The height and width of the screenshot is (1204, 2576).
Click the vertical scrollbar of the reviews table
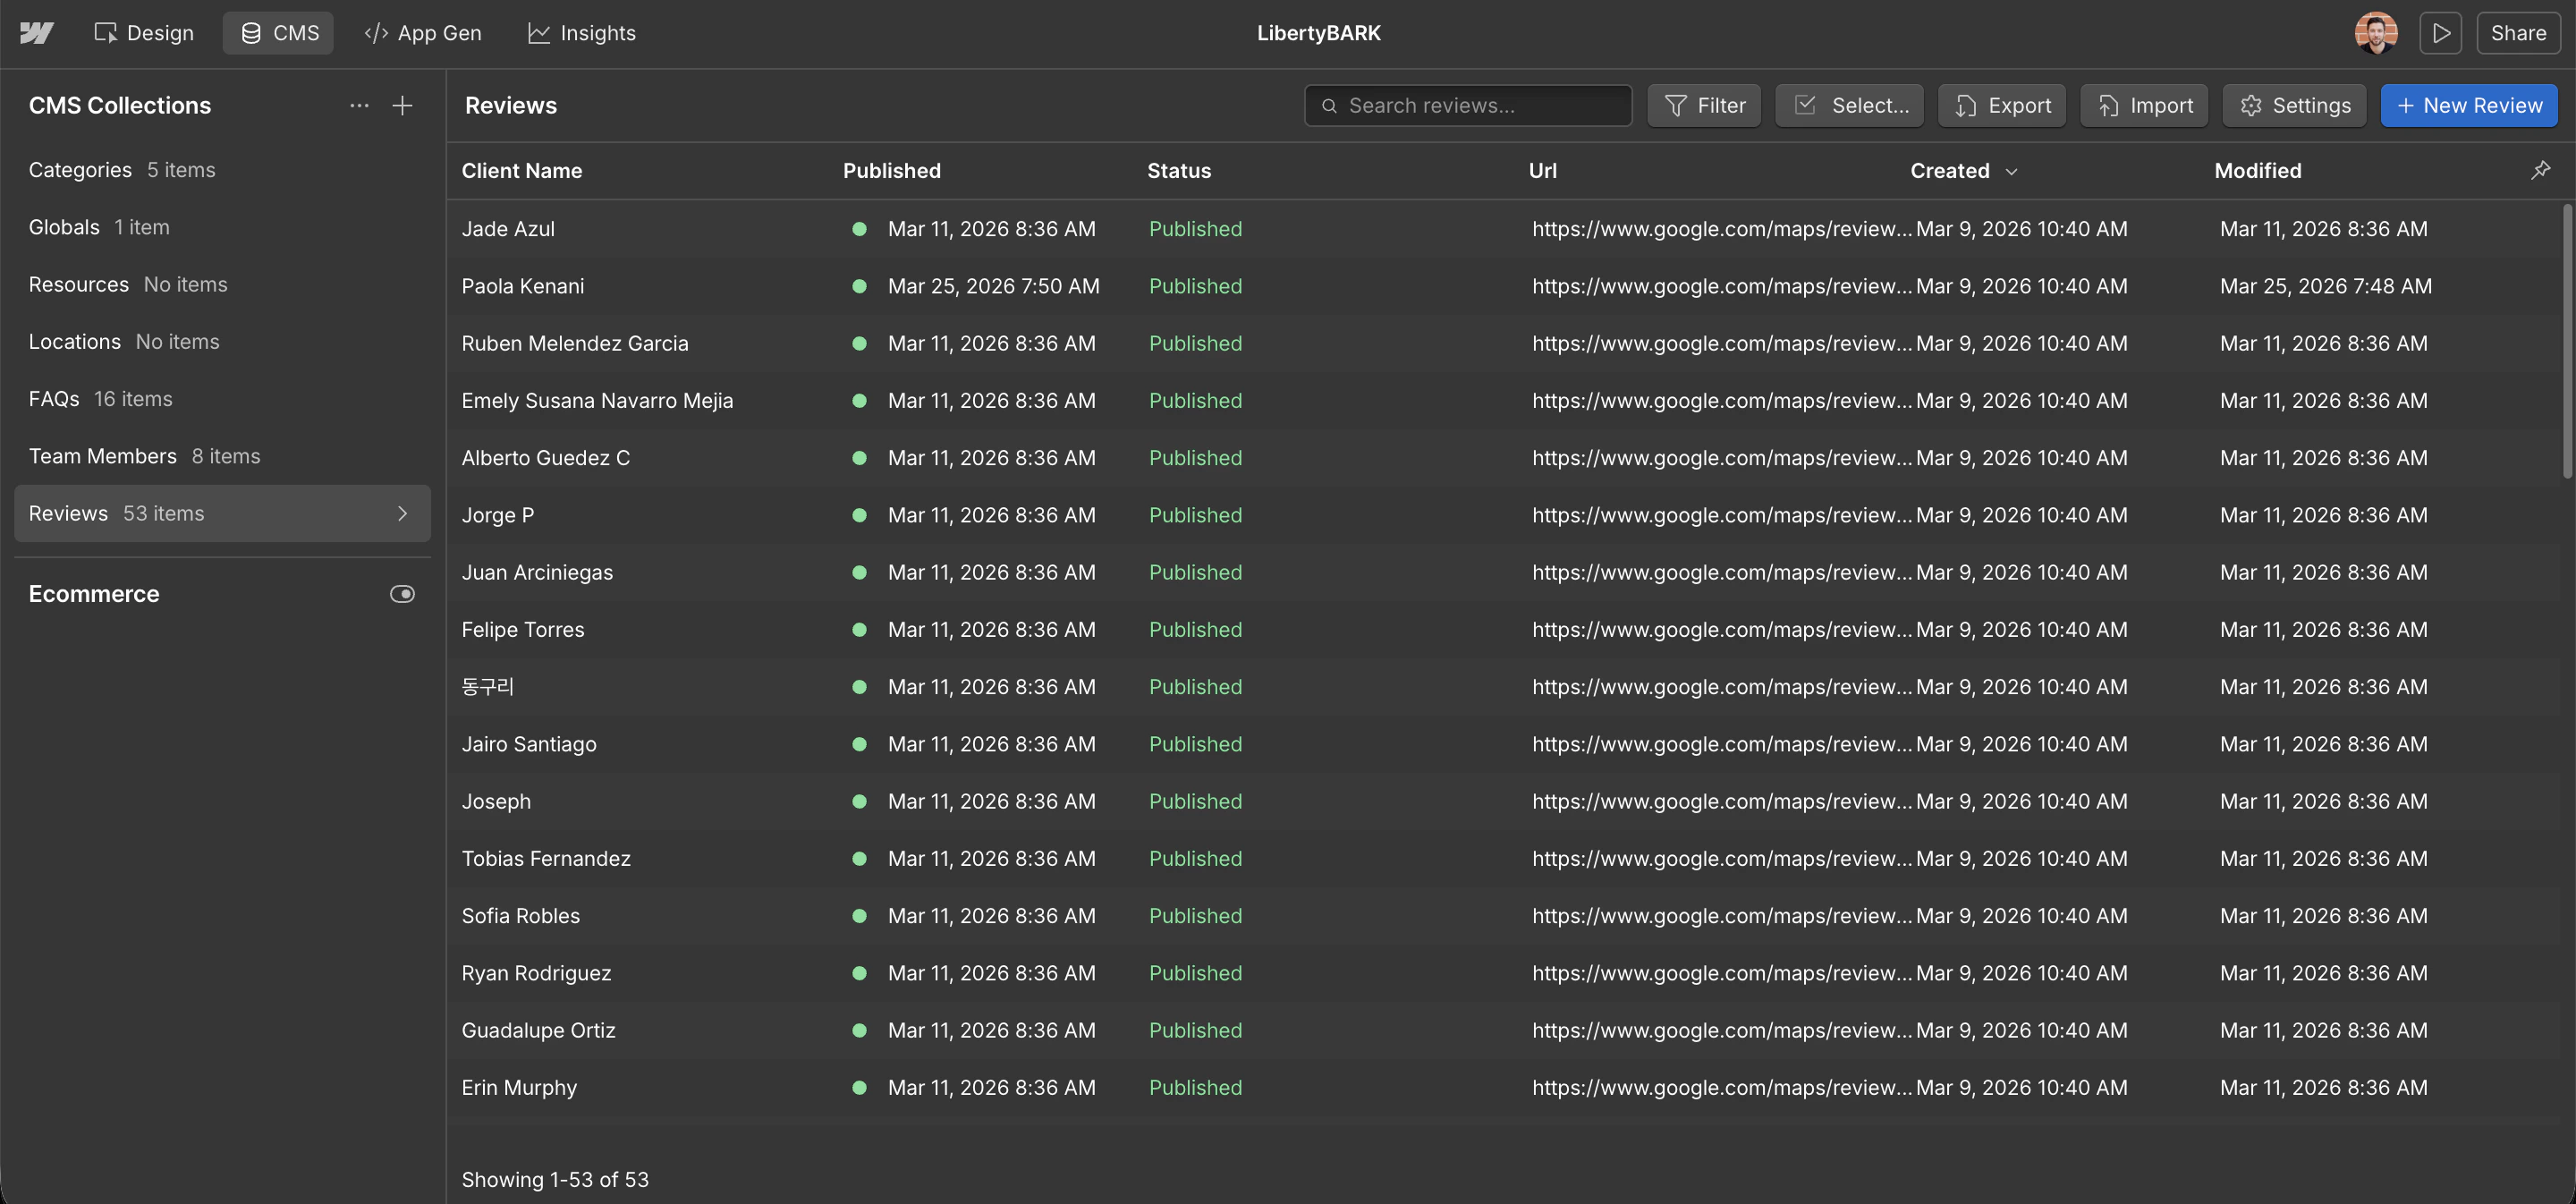point(2566,340)
